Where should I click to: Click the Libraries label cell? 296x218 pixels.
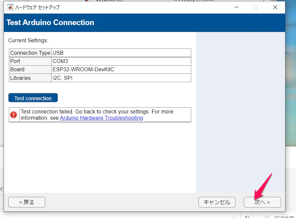point(30,78)
